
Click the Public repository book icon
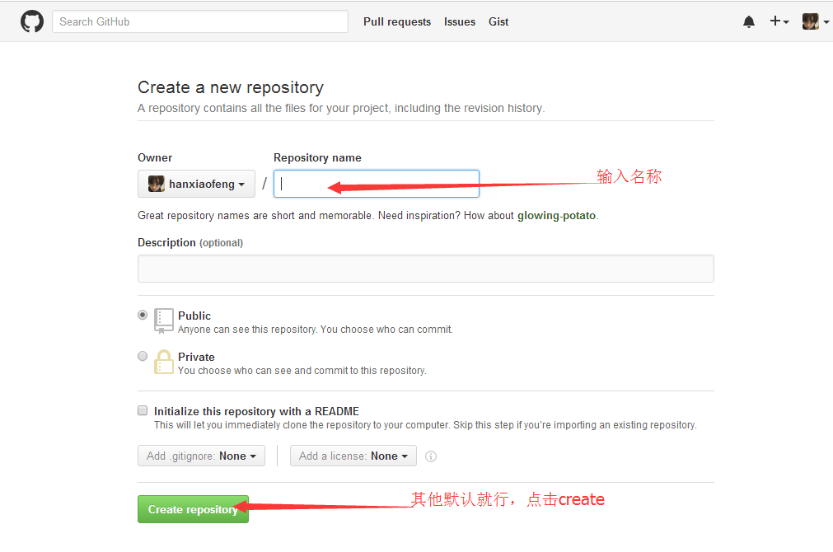[x=164, y=320]
